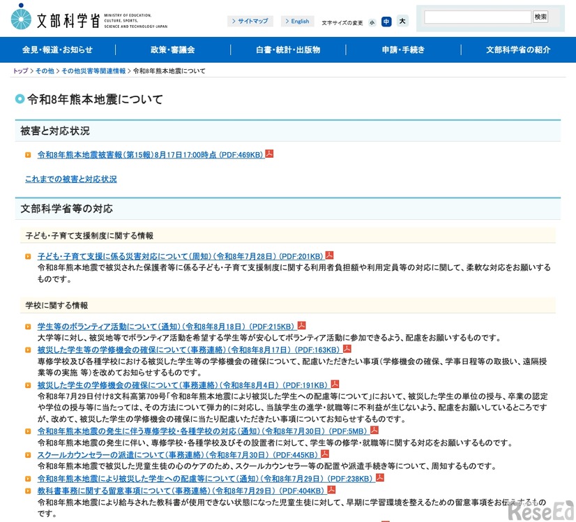Focus the site search field
The height and width of the screenshot is (522, 576).
(478, 17)
